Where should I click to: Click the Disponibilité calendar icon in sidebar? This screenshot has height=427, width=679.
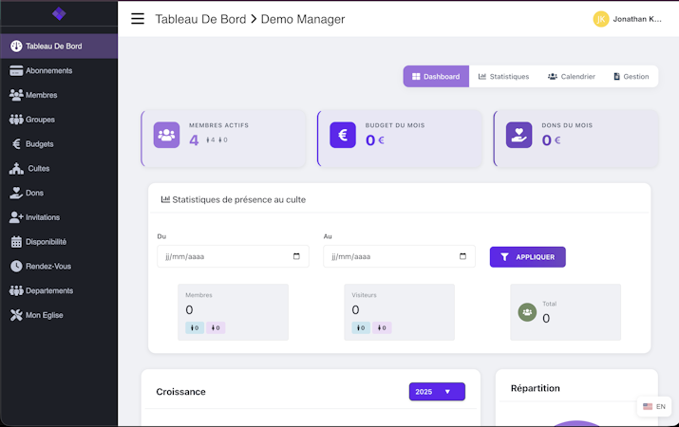(16, 242)
